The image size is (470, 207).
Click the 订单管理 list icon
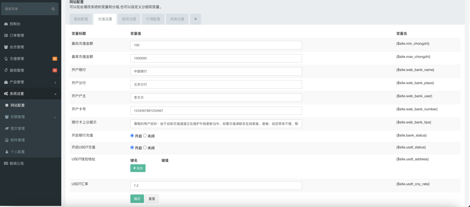6,36
